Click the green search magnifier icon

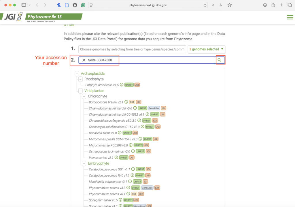click(x=220, y=60)
